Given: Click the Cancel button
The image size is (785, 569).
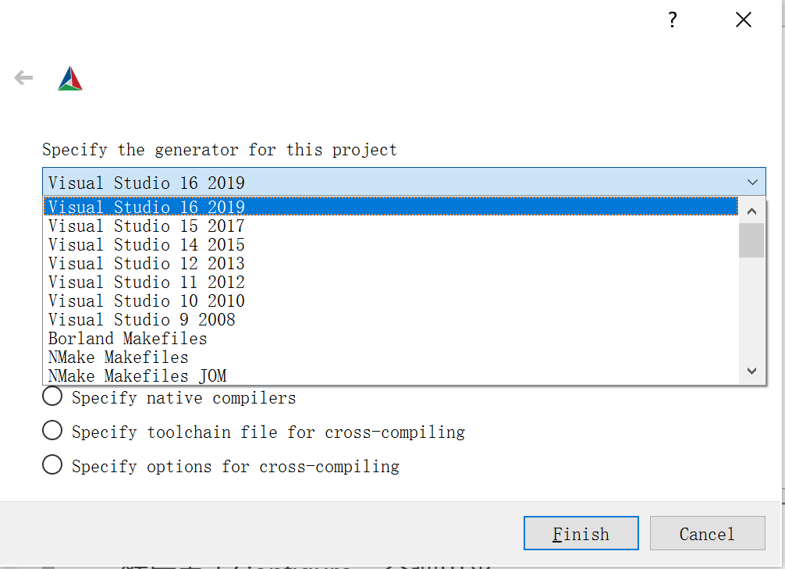Looking at the screenshot, I should (x=707, y=533).
